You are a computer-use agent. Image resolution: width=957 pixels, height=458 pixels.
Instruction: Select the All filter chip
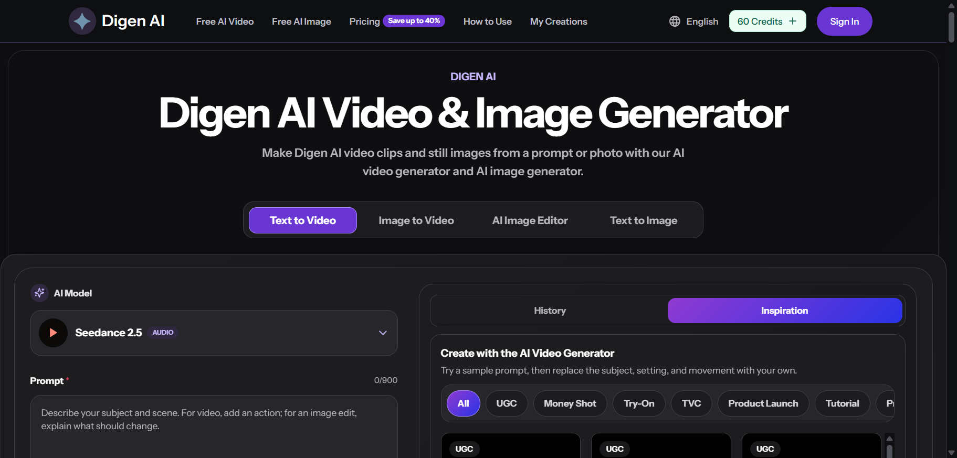[x=463, y=403]
